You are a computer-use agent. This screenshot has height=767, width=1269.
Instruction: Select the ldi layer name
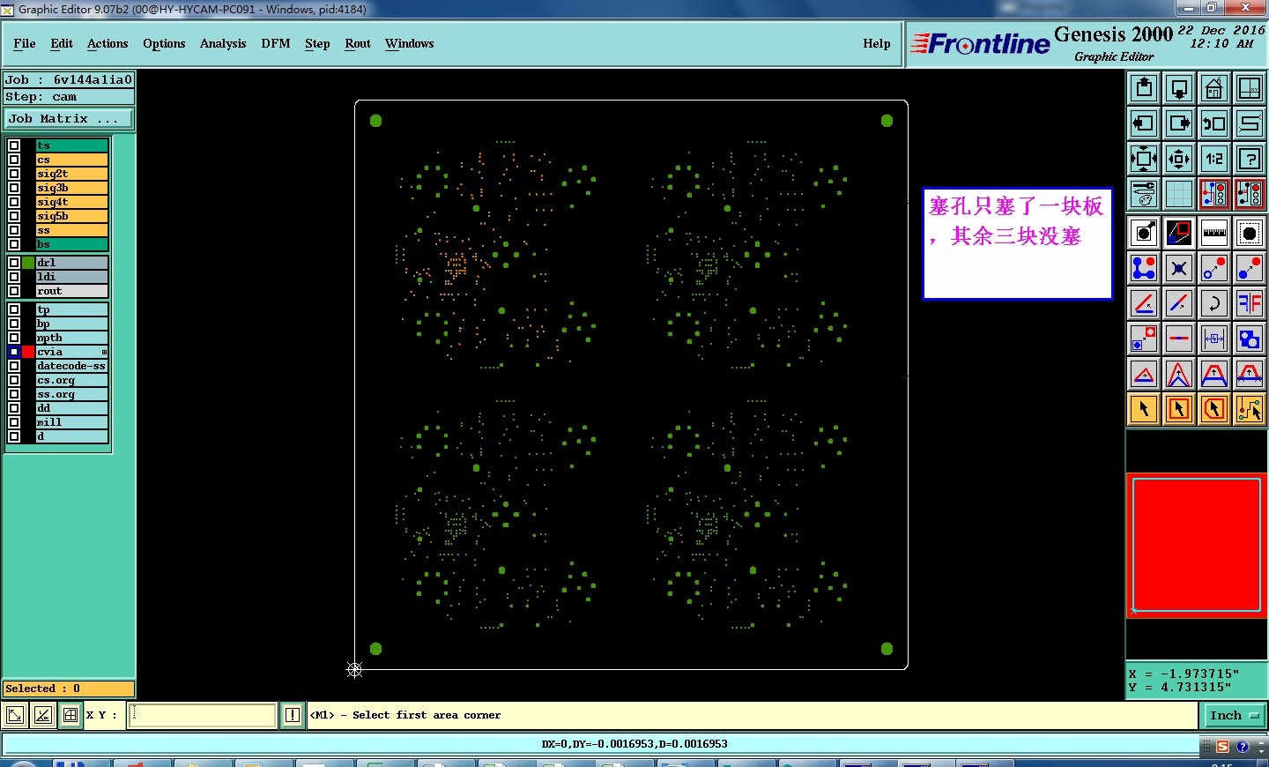click(x=71, y=277)
